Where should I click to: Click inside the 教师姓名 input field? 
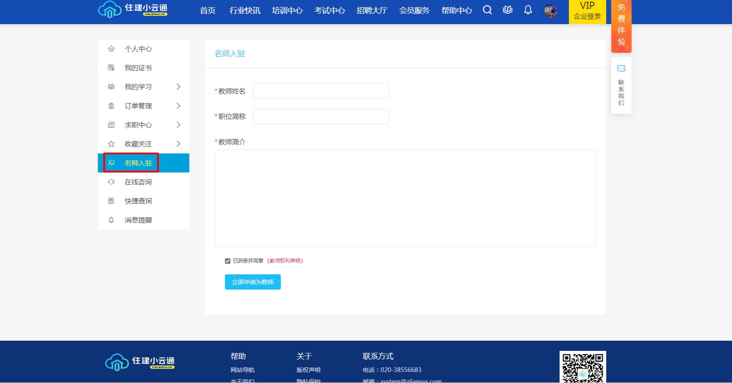320,90
